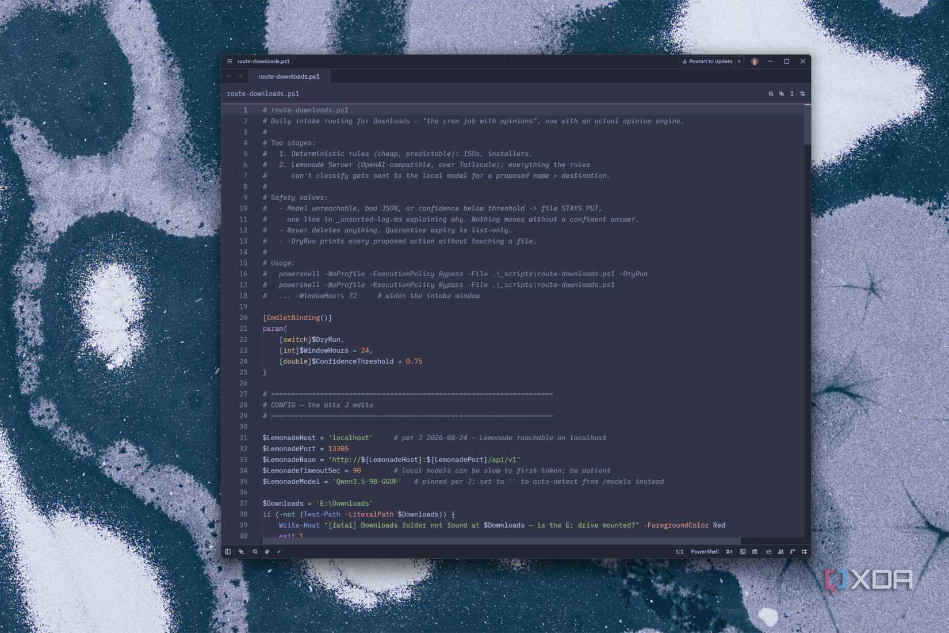Click the rightmost status bar panel icon
Image resolution: width=949 pixels, height=633 pixels.
[x=804, y=551]
